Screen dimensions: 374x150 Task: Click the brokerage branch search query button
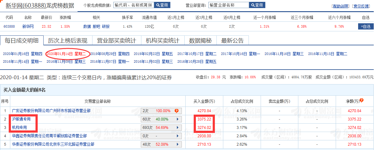[x=257, y=5]
